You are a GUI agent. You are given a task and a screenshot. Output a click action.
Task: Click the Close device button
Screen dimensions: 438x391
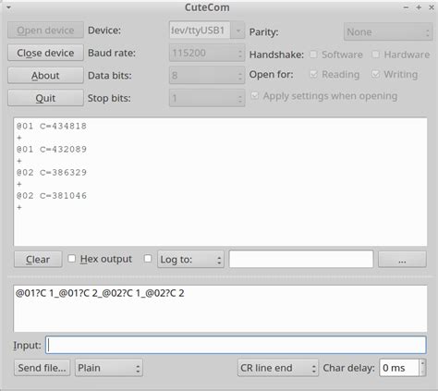(x=45, y=53)
